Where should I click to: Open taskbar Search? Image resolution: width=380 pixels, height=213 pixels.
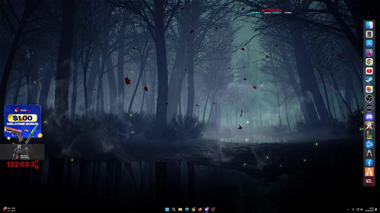coord(174,209)
